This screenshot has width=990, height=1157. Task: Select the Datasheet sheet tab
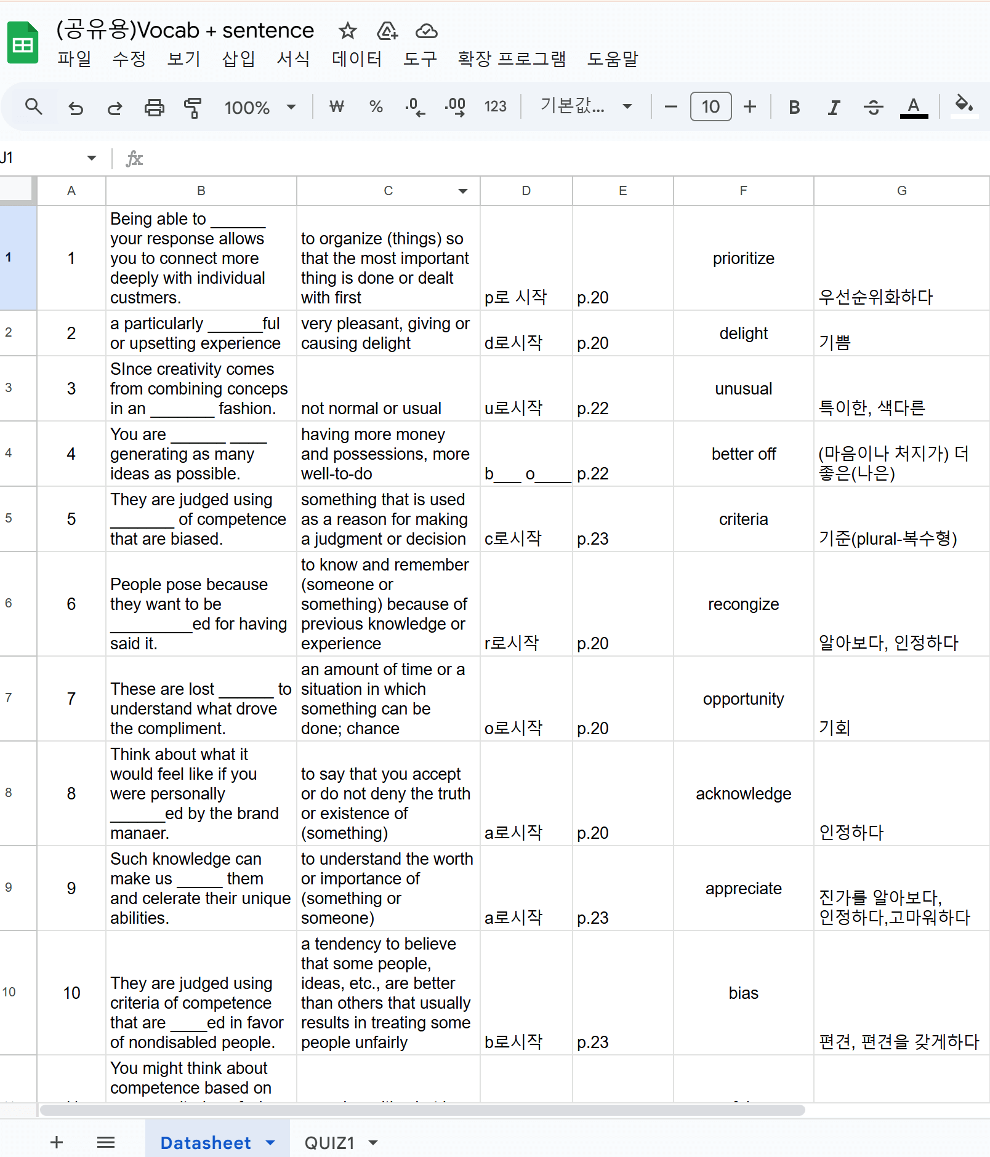[206, 1143]
